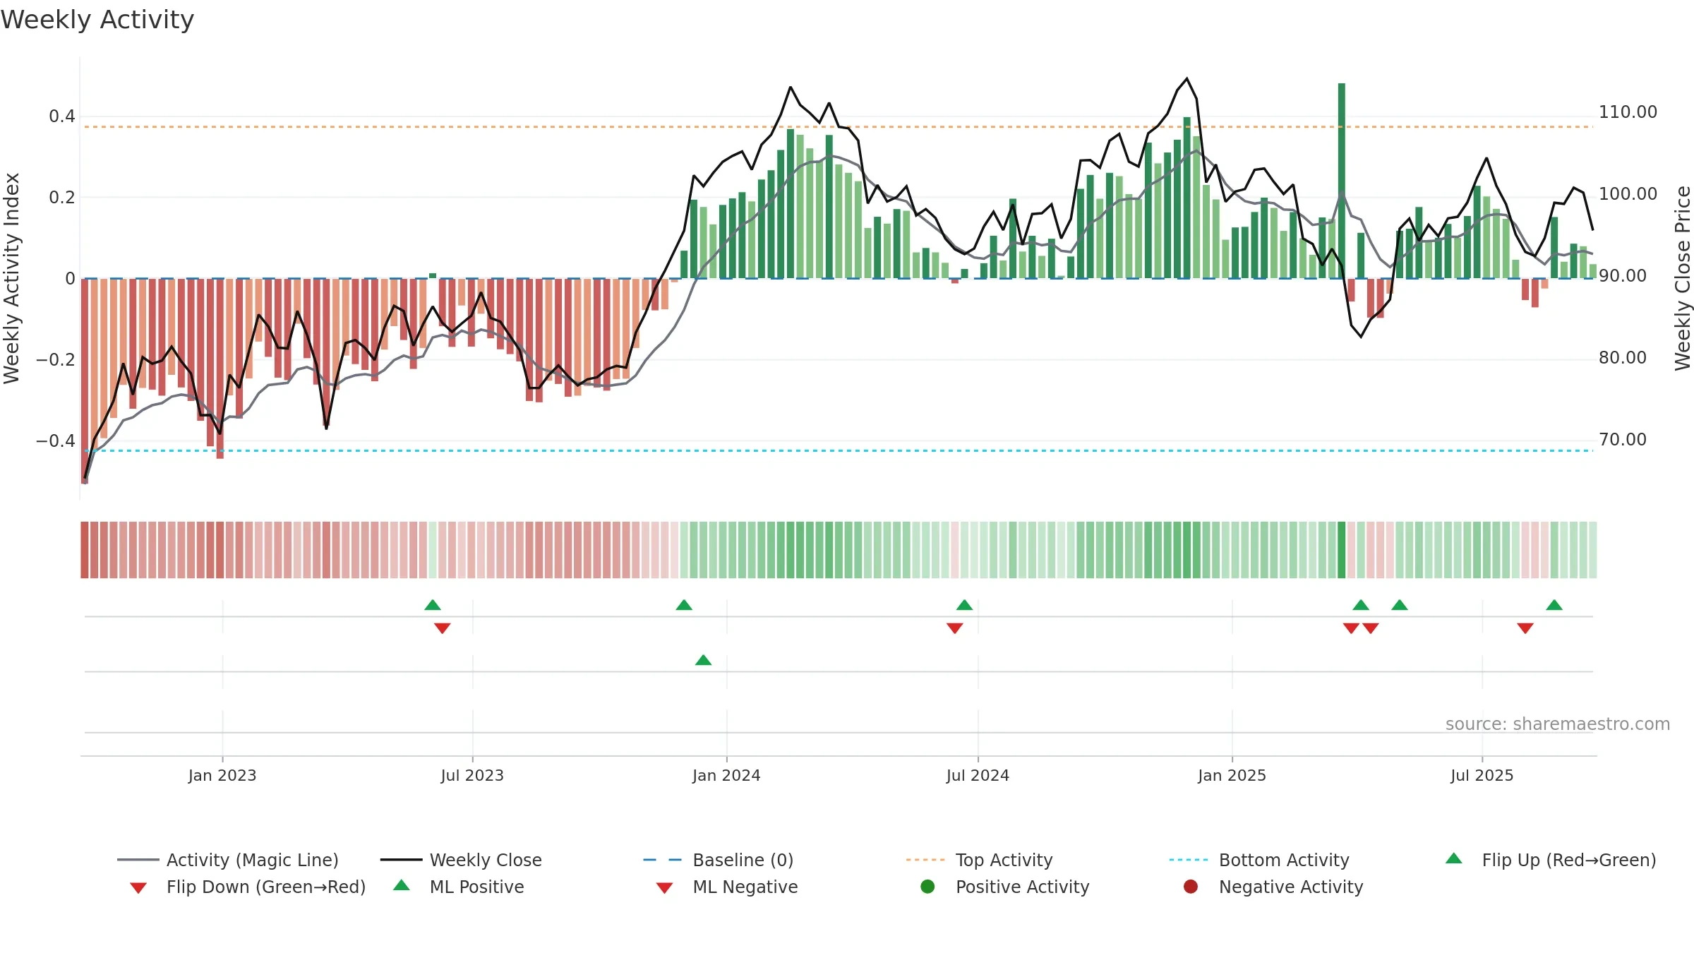Toggle the Weekly Close legend entry
This screenshot has height=953, width=1694.
tap(461, 860)
